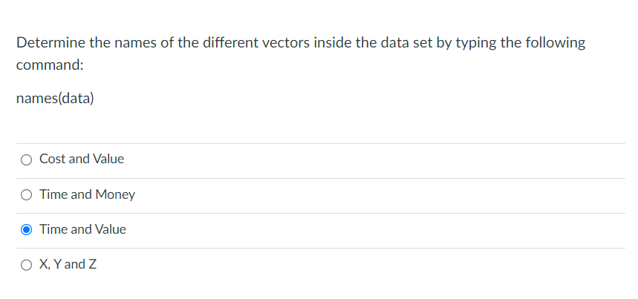Click the letter "Z" in the last option
The image size is (638, 299).
(93, 264)
